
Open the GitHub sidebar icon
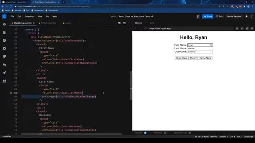(4, 56)
